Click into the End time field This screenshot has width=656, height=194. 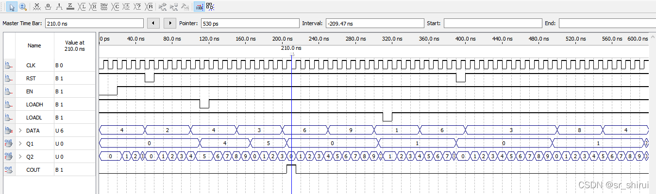point(607,23)
